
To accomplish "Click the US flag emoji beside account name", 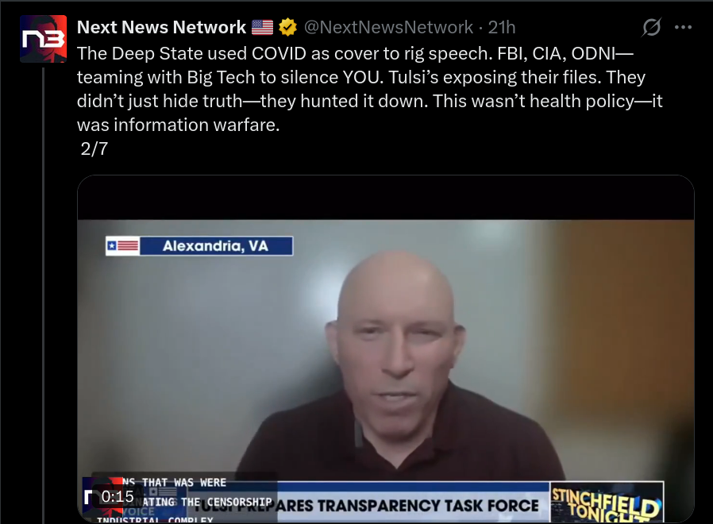I will (262, 27).
